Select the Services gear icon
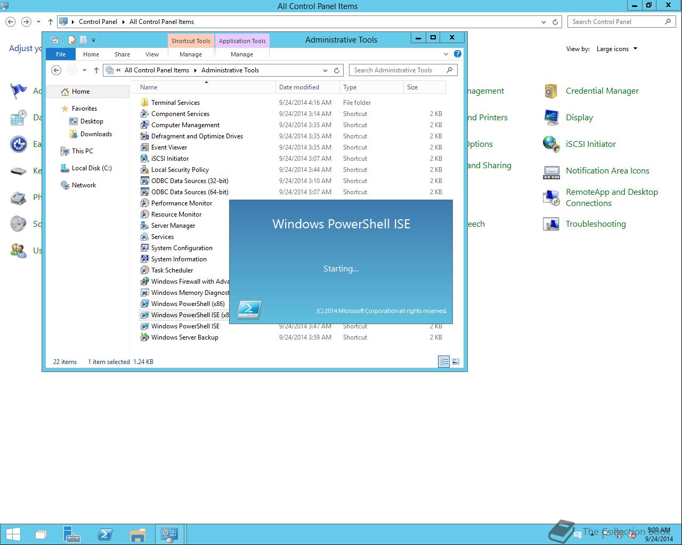 pos(144,237)
